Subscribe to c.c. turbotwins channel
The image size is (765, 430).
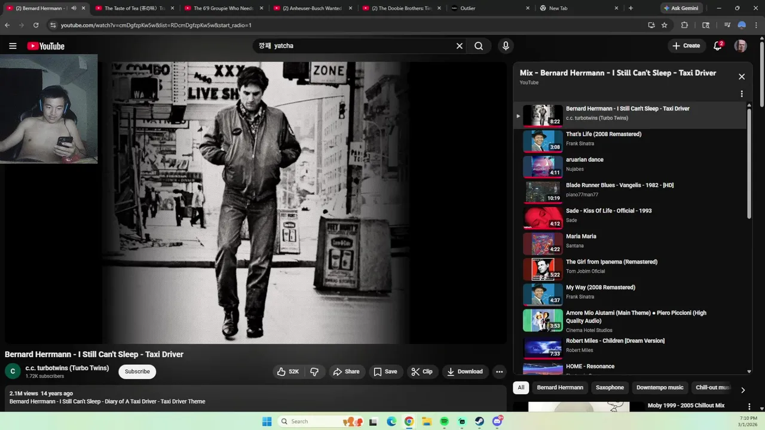[137, 371]
